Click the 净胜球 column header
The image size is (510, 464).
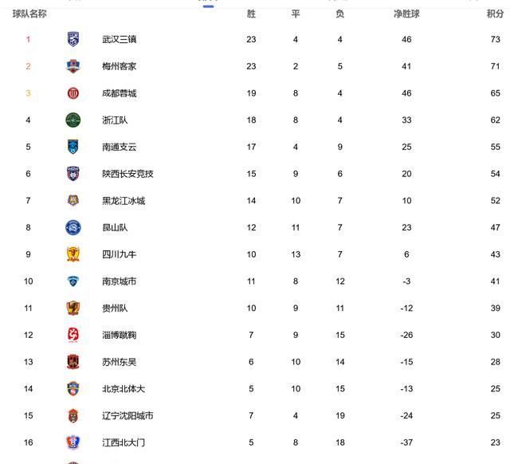406,14
